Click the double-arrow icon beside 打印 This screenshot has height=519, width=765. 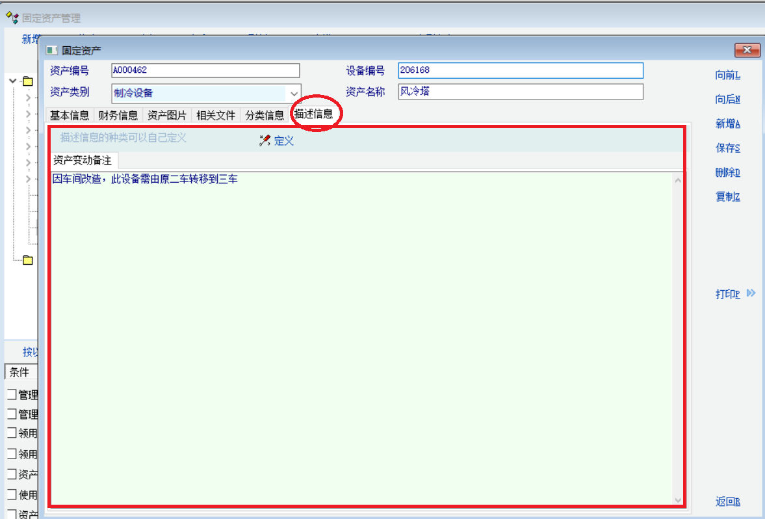(x=751, y=293)
